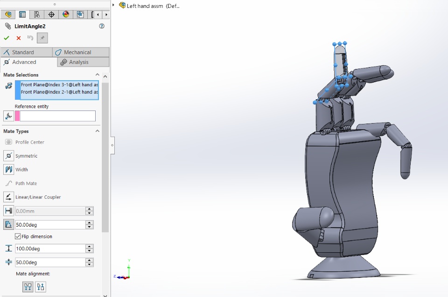448x297 pixels.
Task: Click the Left hand assm assembly icon
Action: click(x=122, y=5)
